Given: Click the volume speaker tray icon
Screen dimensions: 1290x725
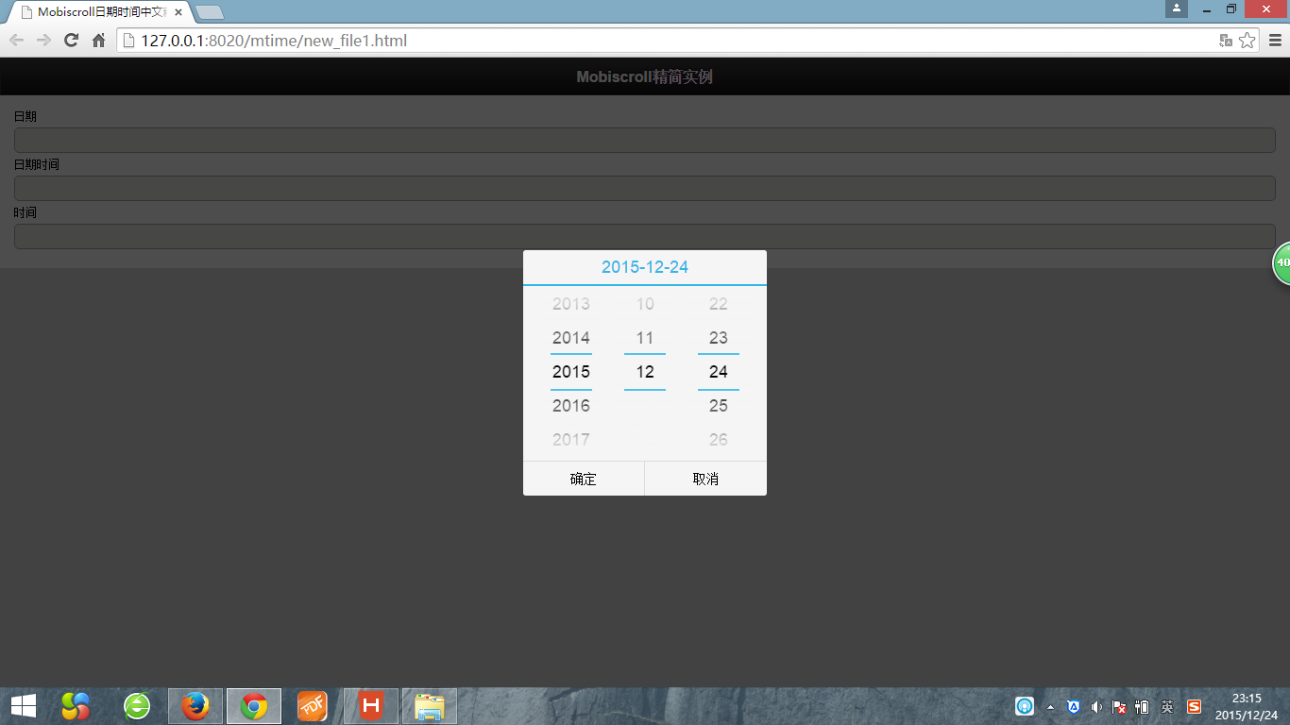Looking at the screenshot, I should (x=1096, y=706).
